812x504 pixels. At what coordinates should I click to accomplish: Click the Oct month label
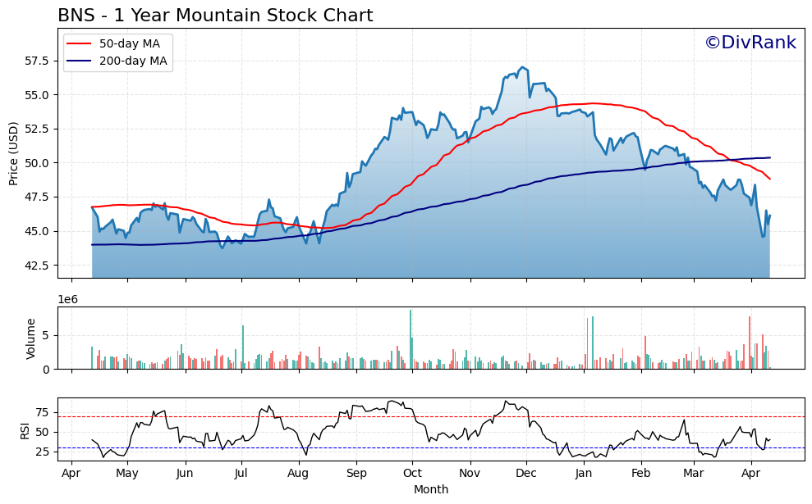412,473
